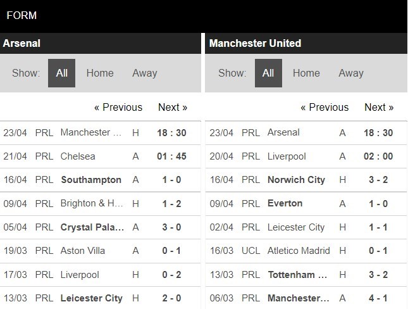Show Manchester United Away matches
Screen dimensions: 408x309
point(350,73)
